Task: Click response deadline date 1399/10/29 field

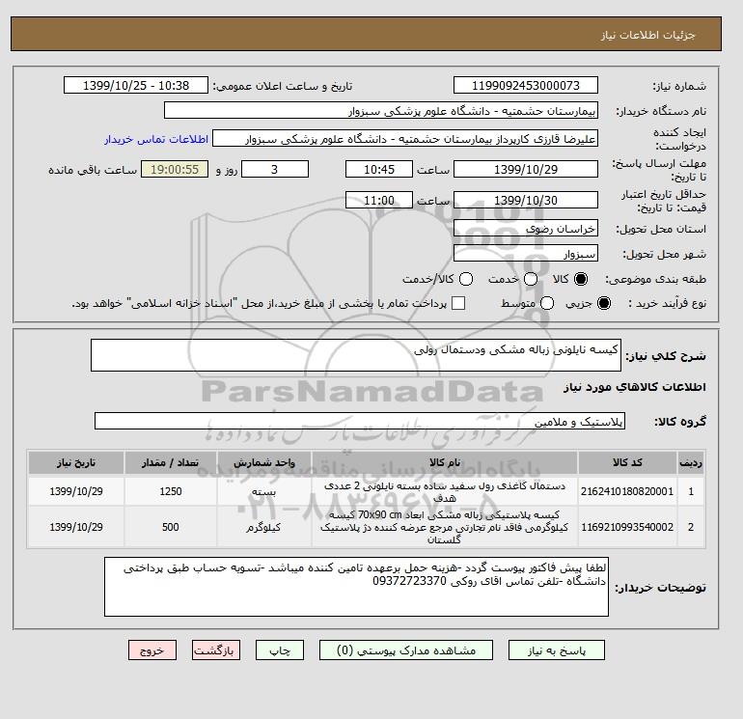Action: click(x=526, y=169)
